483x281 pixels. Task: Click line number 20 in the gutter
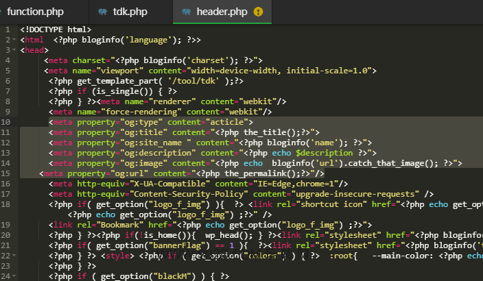coord(6,235)
